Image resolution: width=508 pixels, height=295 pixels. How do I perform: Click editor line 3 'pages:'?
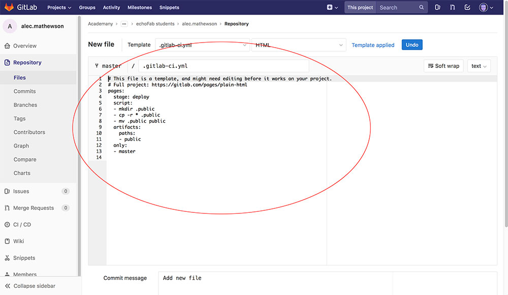click(116, 91)
